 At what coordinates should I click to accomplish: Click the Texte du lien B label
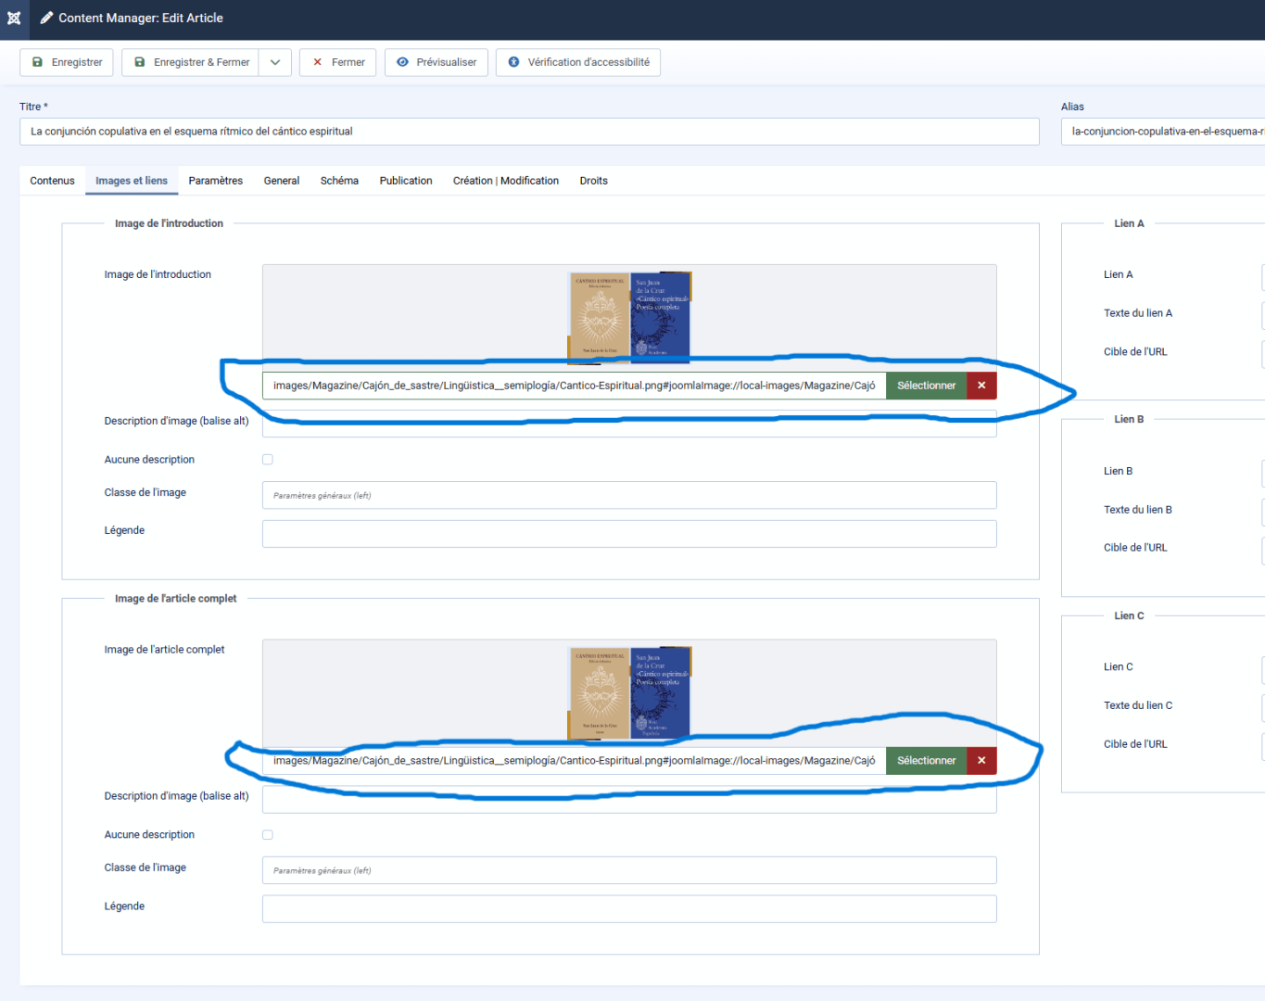pyautogui.click(x=1138, y=510)
